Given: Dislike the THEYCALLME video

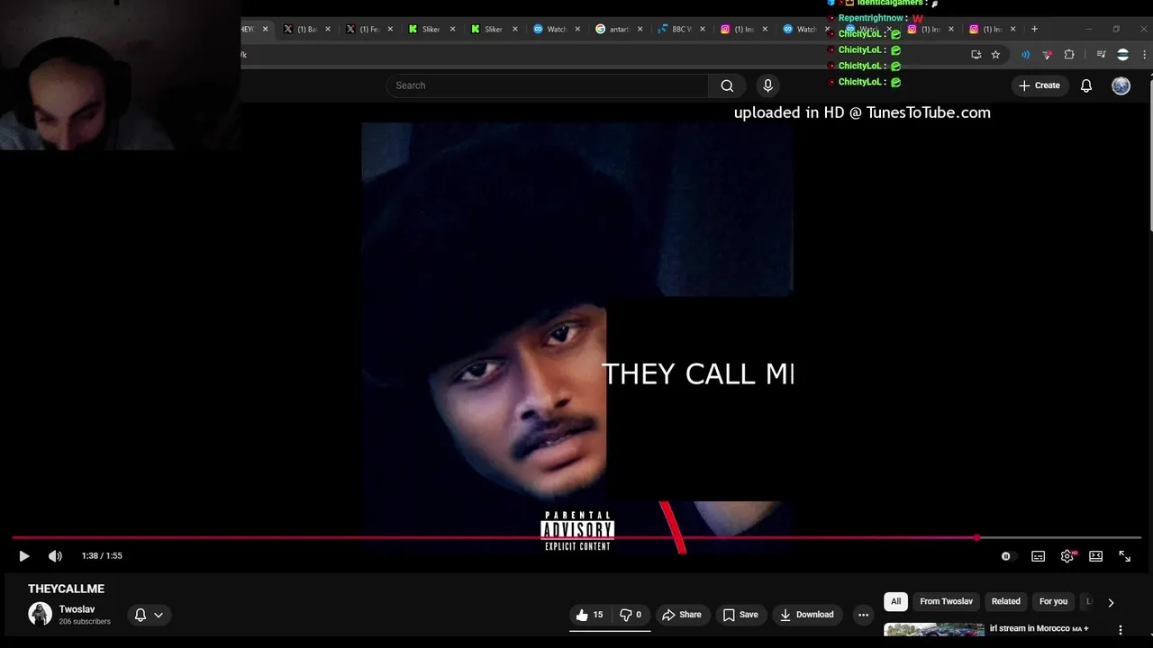Looking at the screenshot, I should pos(631,615).
